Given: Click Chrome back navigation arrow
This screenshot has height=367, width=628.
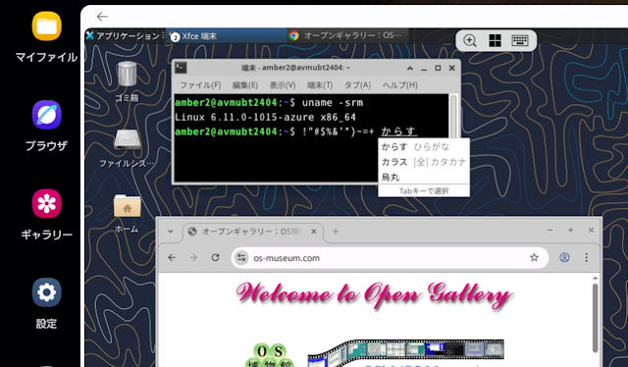Looking at the screenshot, I should (172, 258).
